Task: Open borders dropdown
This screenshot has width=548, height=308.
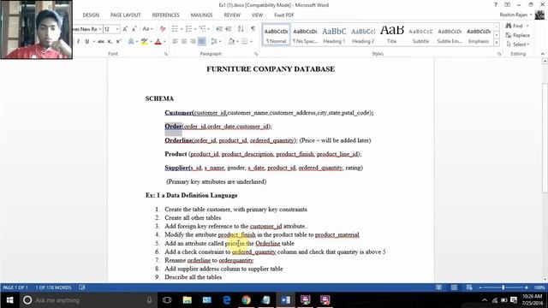Action: (x=251, y=41)
